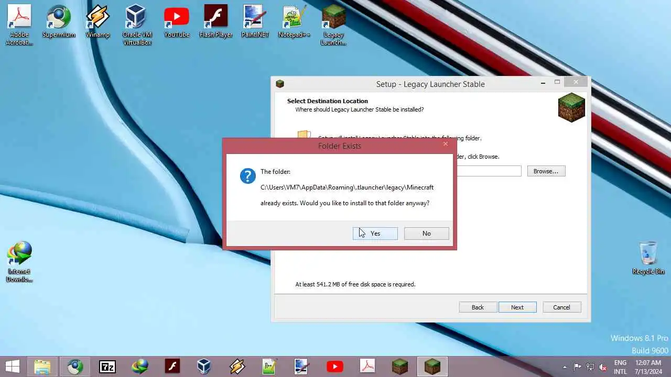Click the large grass block image in Setup
The width and height of the screenshot is (671, 377).
(571, 107)
